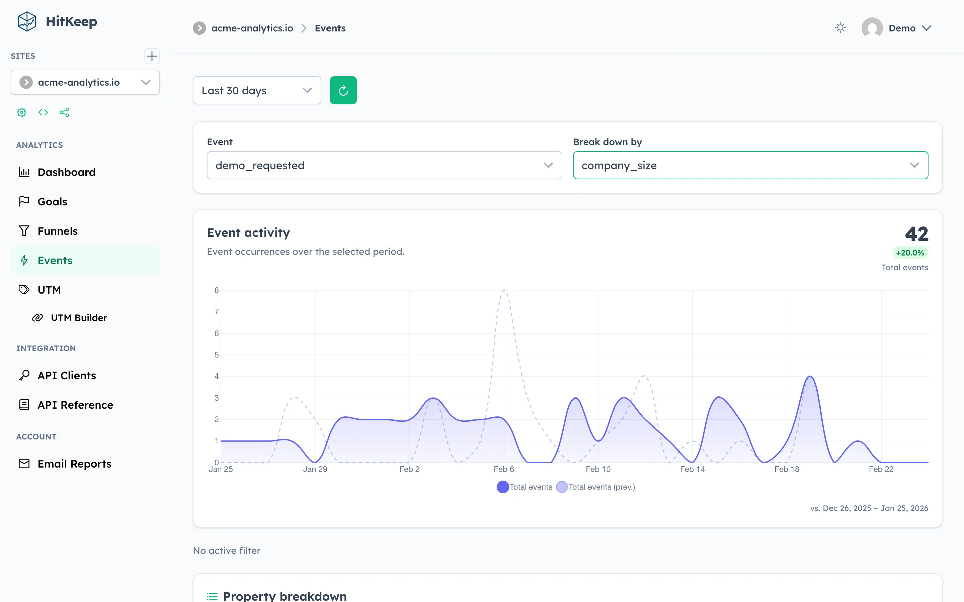This screenshot has height=602, width=964.
Task: Open the UTM Builder link icon
Action: [37, 317]
